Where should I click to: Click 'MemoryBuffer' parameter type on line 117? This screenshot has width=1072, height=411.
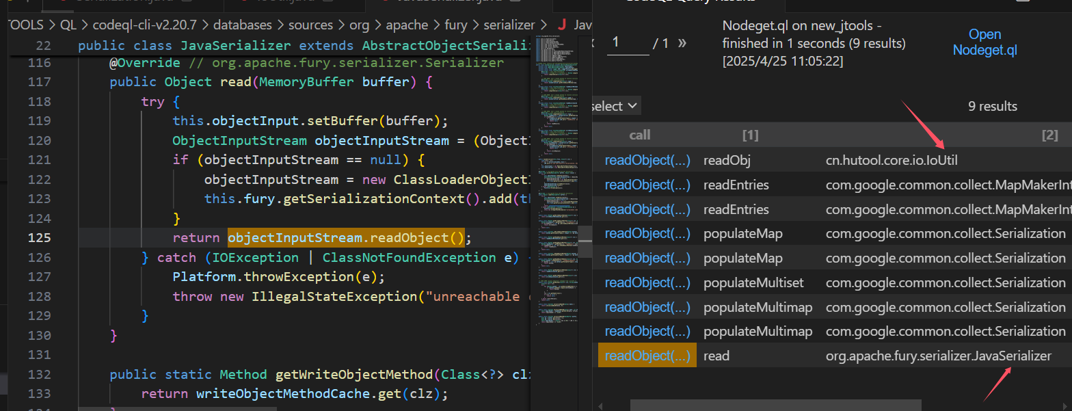(x=308, y=82)
